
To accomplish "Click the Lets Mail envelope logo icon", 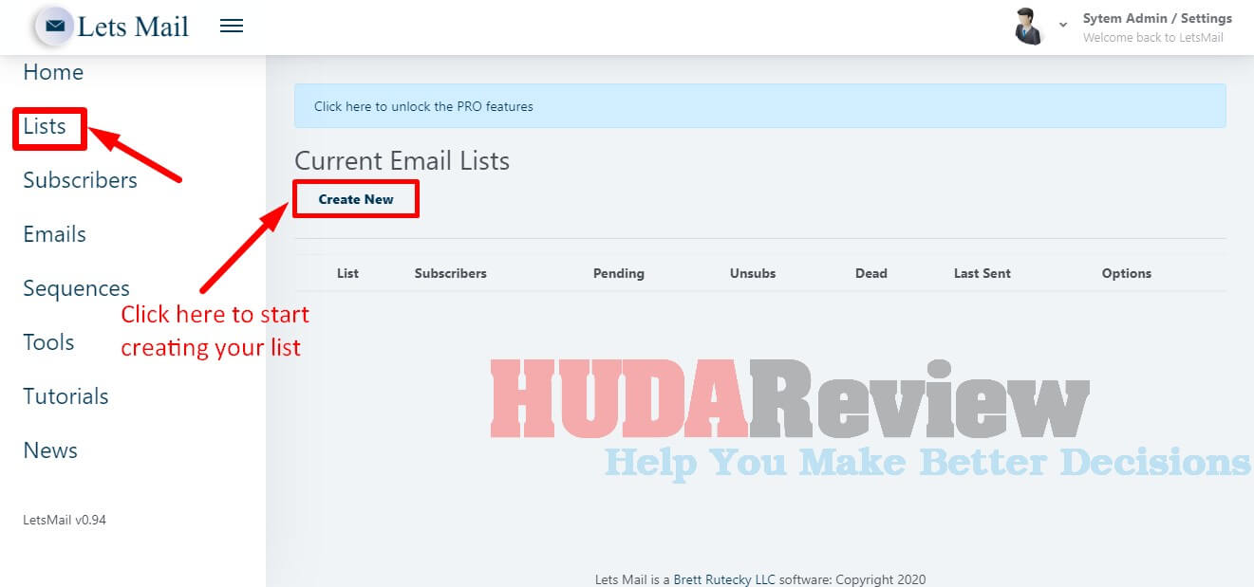I will pos(55,27).
